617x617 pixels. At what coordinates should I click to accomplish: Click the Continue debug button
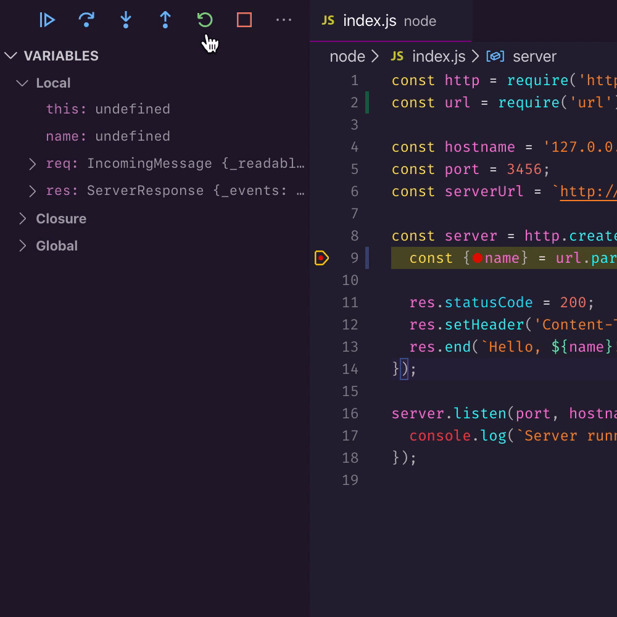coord(48,20)
